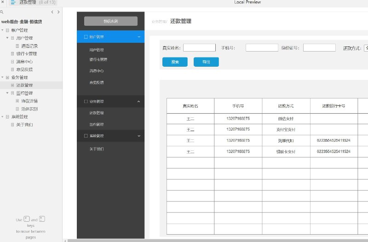The height and width of the screenshot is (242, 368).
Task: Open 意见反馈 page in sitemap
Action: [x=24, y=69]
